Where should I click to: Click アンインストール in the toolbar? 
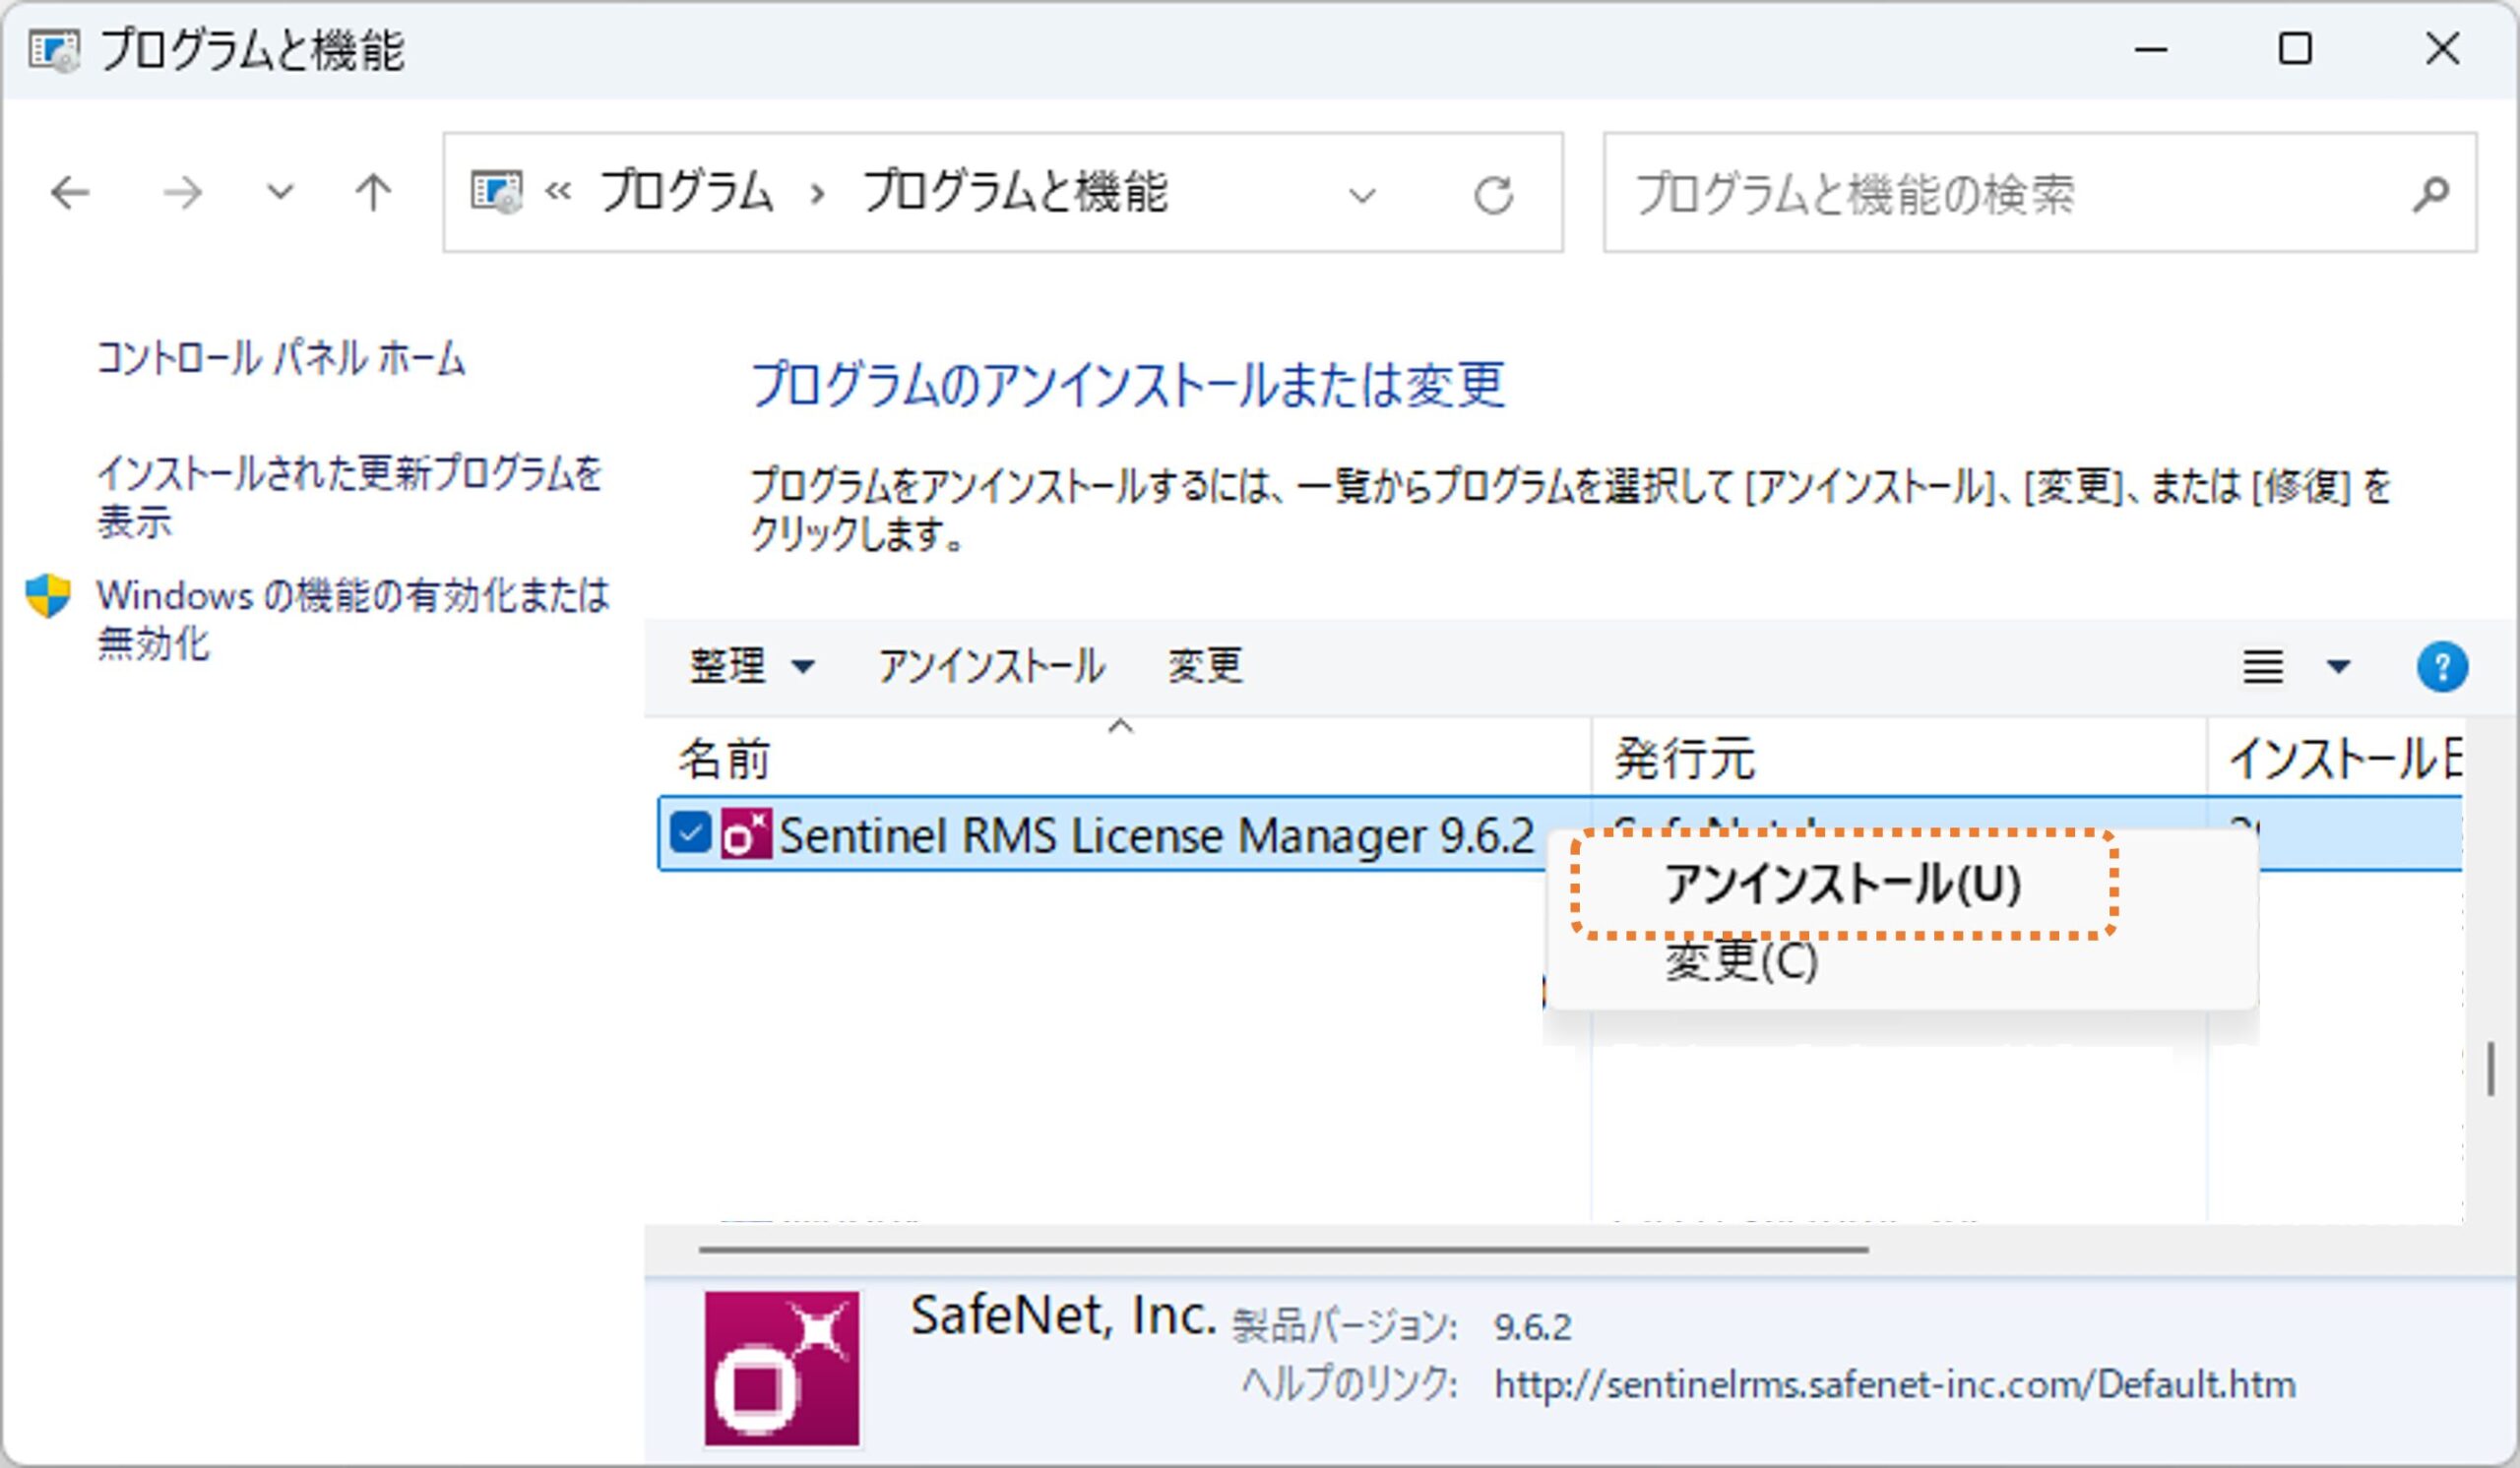point(991,665)
